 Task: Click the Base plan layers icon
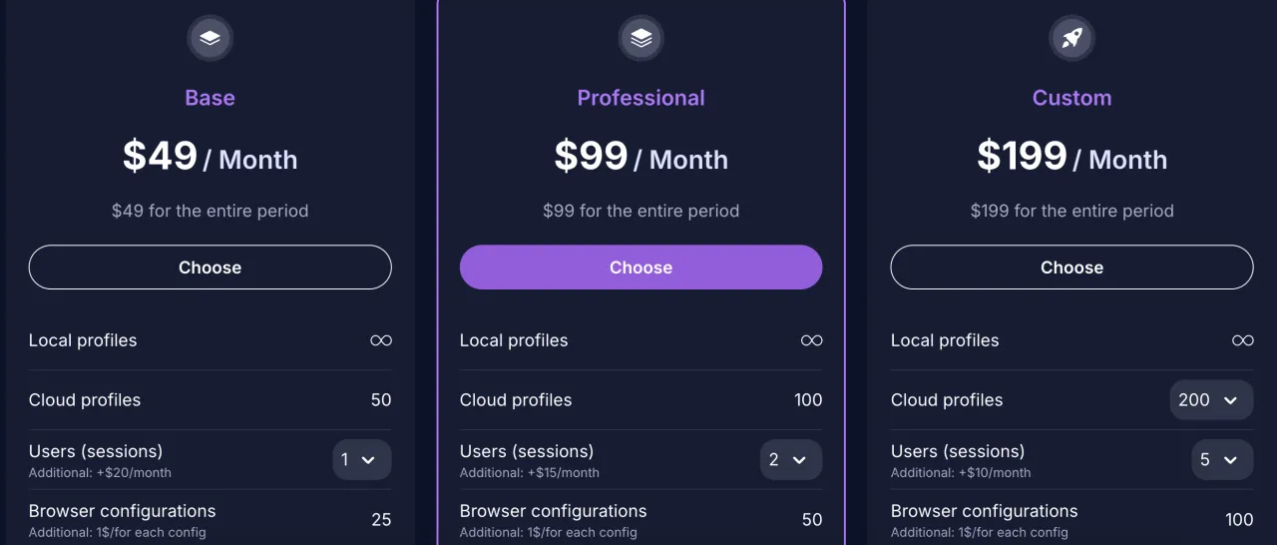pyautogui.click(x=210, y=39)
